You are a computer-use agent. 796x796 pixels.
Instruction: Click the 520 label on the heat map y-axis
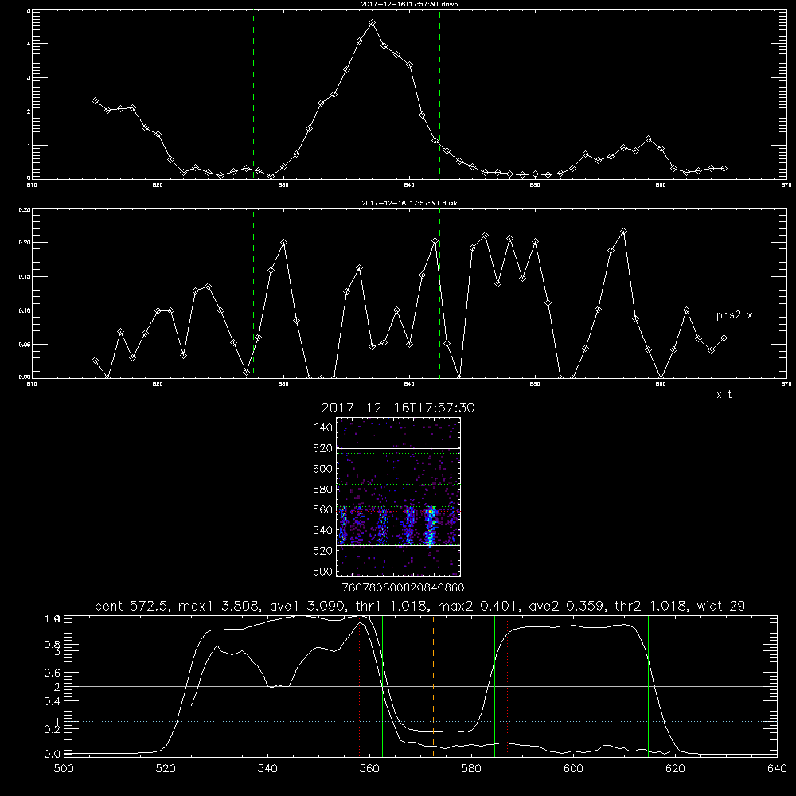(x=323, y=551)
